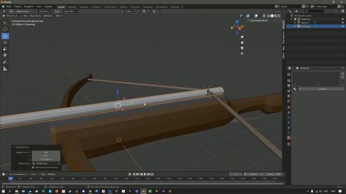
Task: Open the Правка menu
Action: pyautogui.click(x=18, y=6)
